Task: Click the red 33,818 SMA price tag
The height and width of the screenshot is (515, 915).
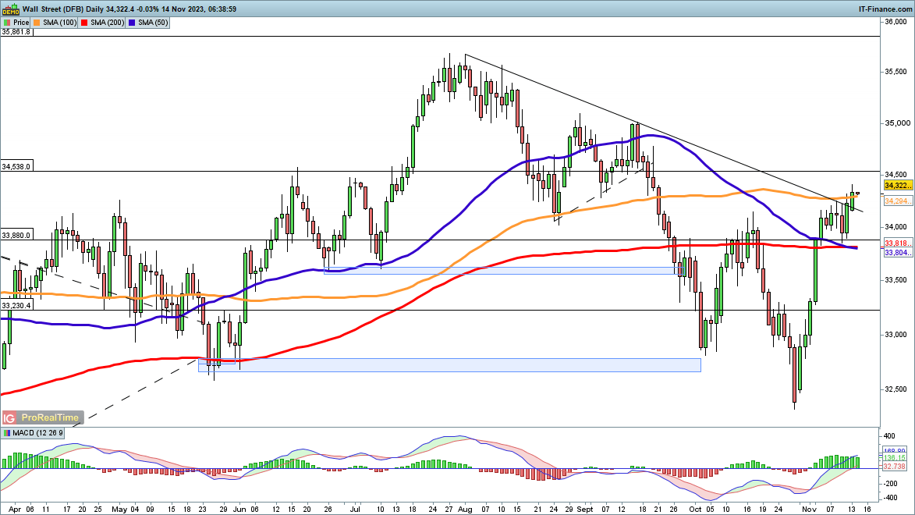Action: pos(898,243)
